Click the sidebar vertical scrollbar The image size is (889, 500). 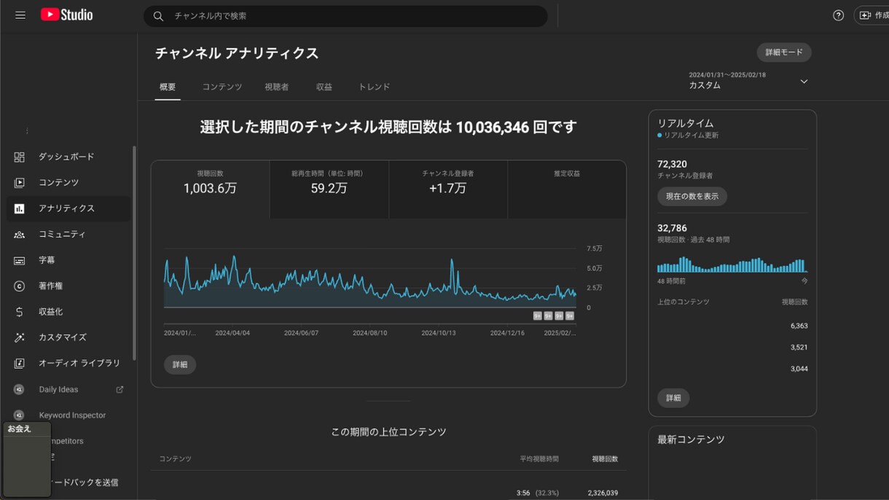(134, 253)
